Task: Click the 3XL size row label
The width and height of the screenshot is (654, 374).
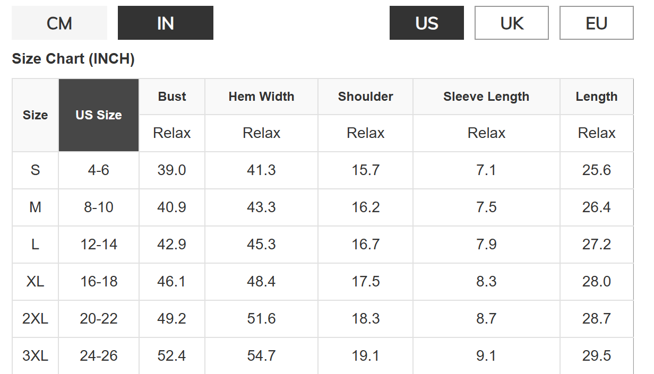Action: point(36,356)
